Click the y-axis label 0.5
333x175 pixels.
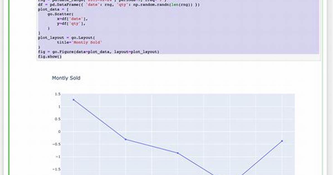[58, 119]
